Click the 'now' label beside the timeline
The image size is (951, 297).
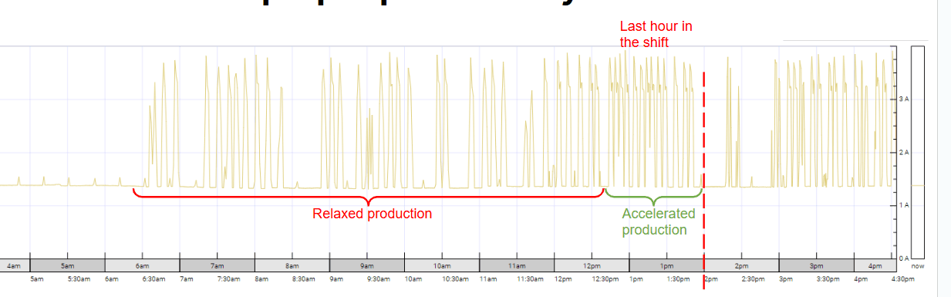917,265
